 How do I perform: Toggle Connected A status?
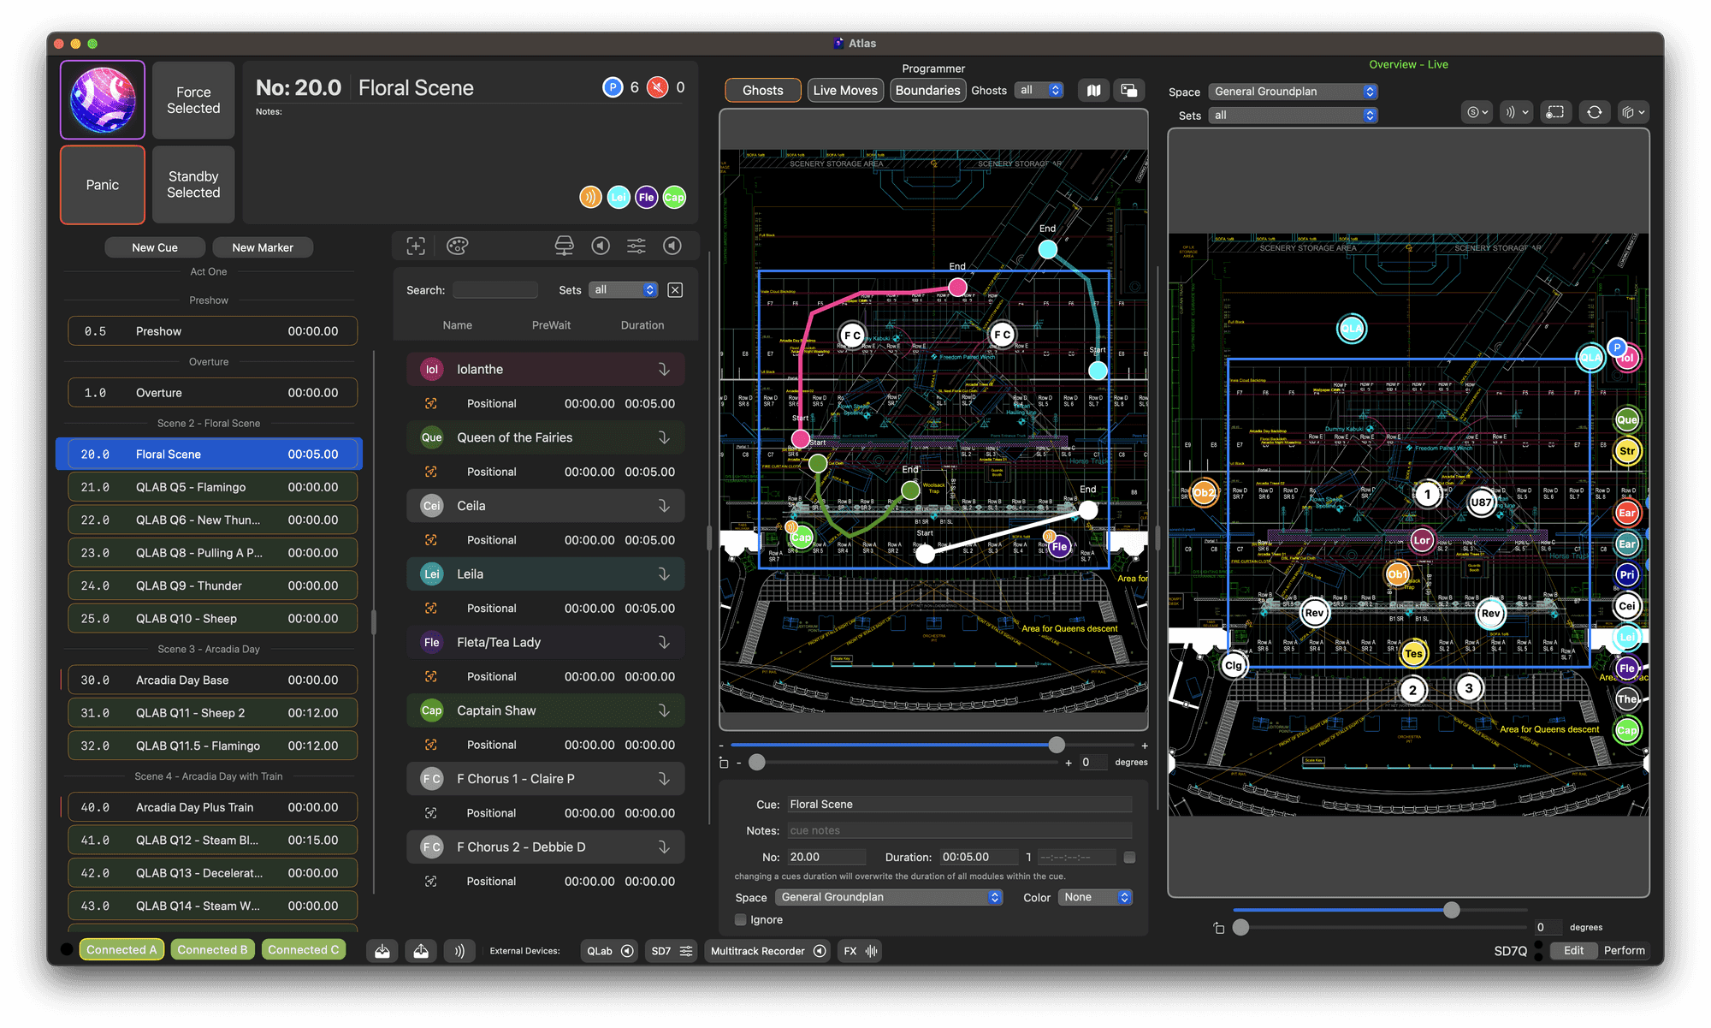click(121, 950)
